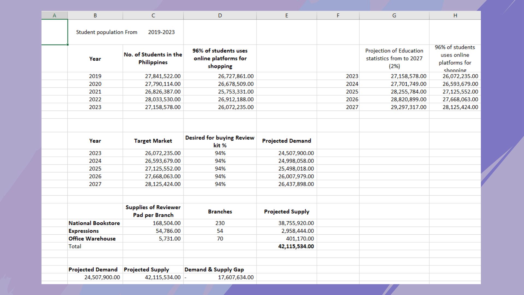The width and height of the screenshot is (524, 295).
Task: Click the National Bookstore row label
Action: (x=94, y=223)
